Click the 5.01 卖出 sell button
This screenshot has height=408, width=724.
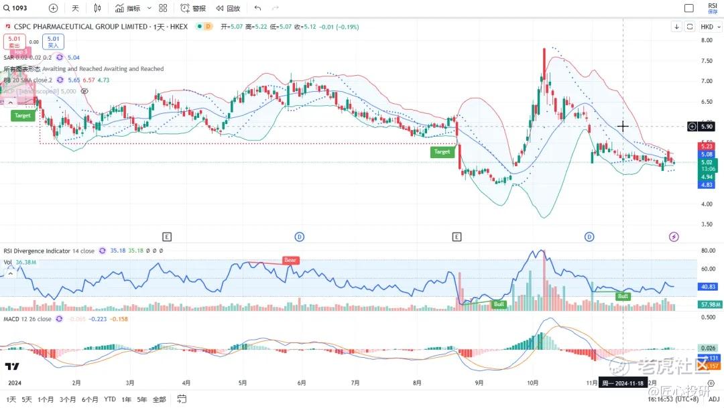click(14, 42)
